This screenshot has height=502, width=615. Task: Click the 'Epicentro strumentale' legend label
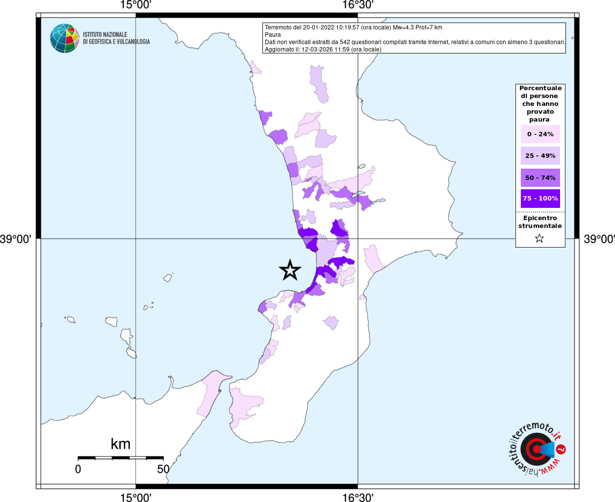tap(540, 222)
